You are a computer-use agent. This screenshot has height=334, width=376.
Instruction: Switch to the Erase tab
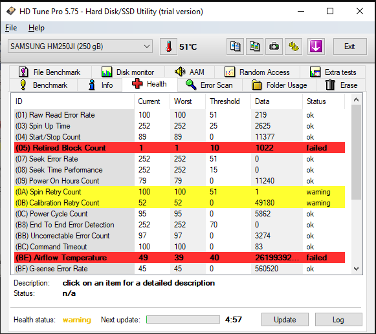point(341,85)
